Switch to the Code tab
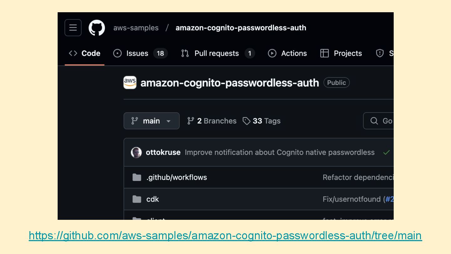 85,53
